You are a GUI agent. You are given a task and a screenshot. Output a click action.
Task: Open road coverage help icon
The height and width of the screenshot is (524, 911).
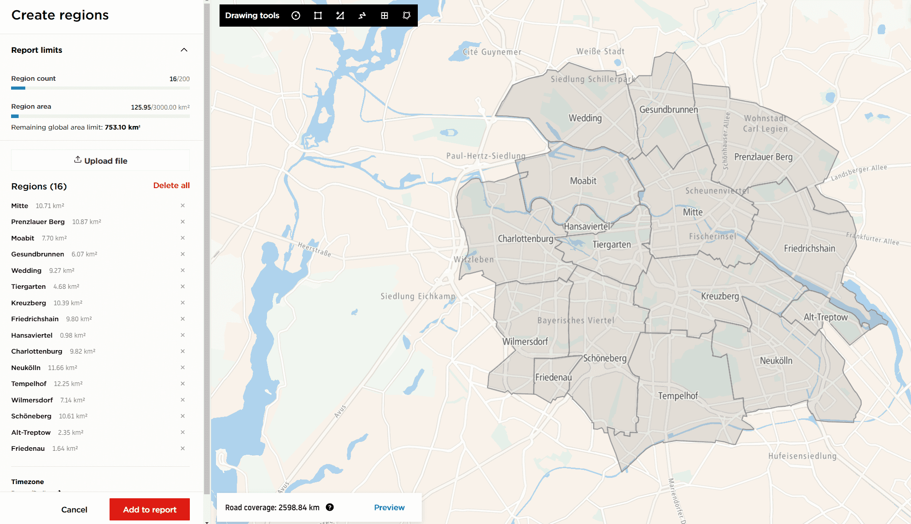(330, 507)
